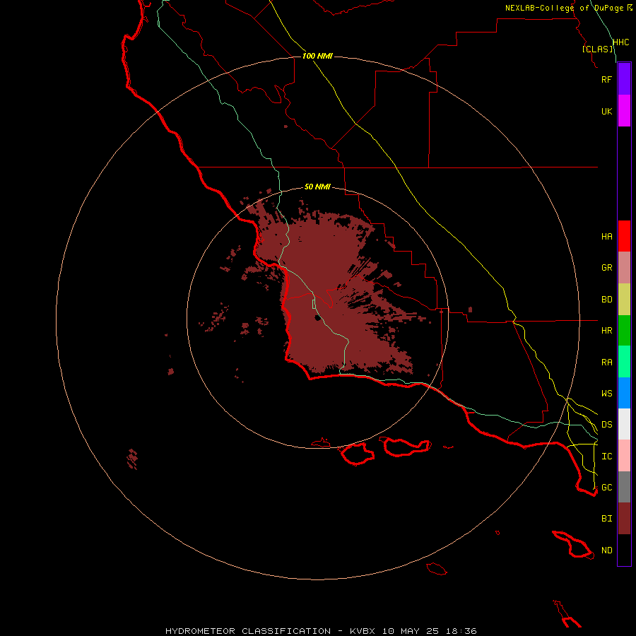Click the small black hole inside the echo
The image size is (636, 636).
click(318, 318)
